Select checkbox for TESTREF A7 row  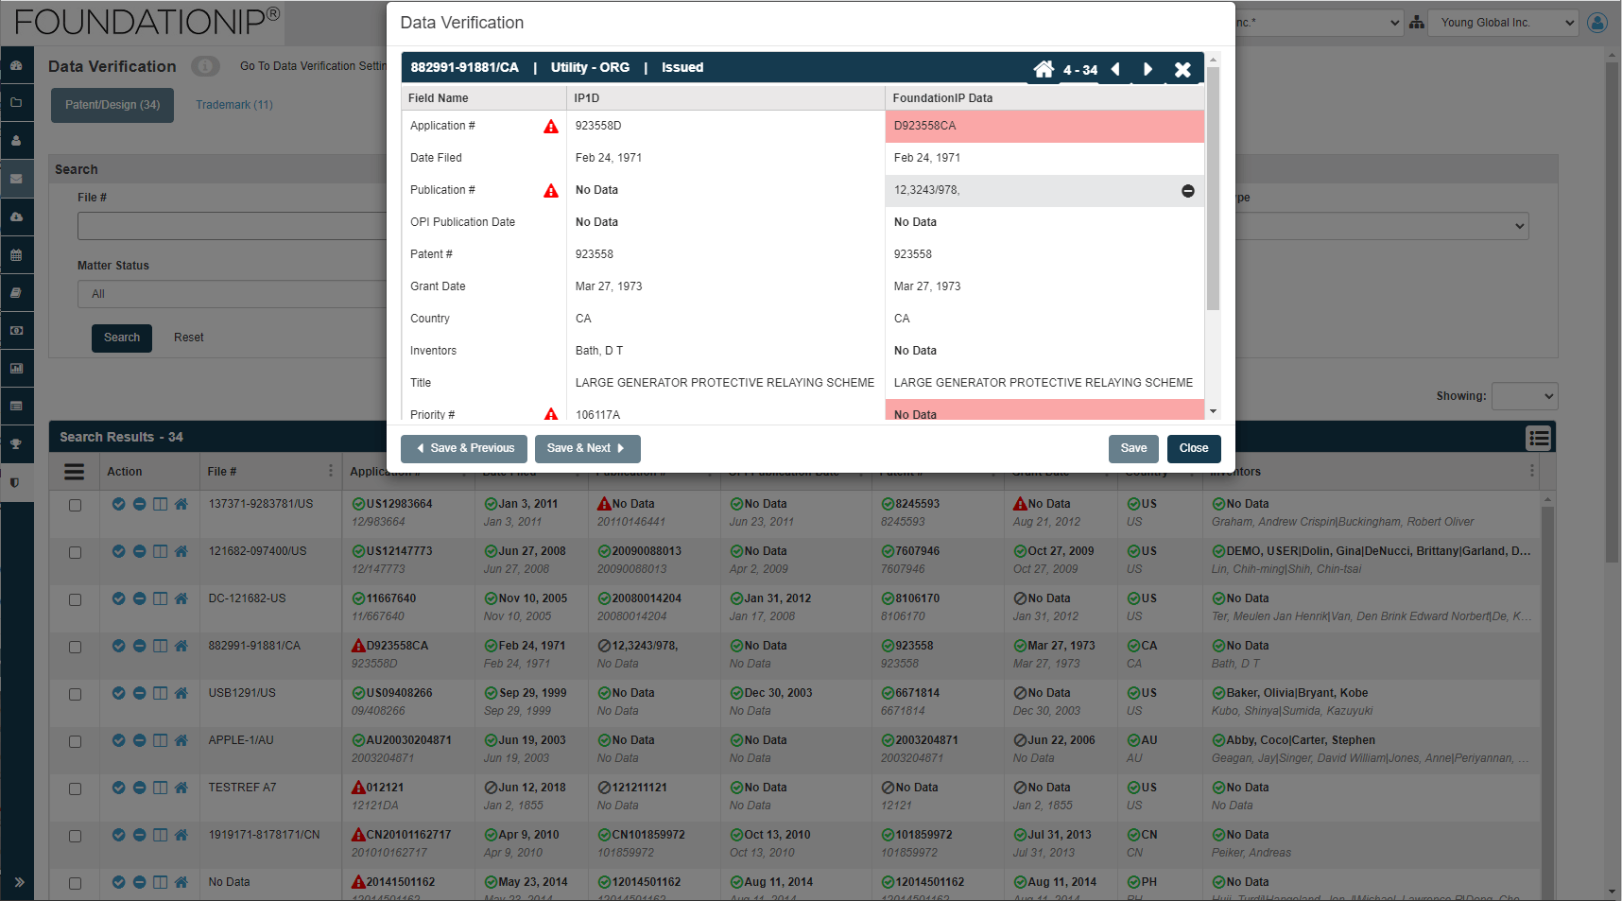pyautogui.click(x=75, y=789)
